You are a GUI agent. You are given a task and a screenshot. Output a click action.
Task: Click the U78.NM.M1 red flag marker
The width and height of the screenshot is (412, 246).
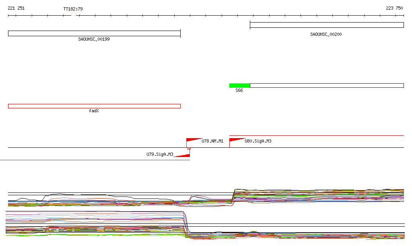click(193, 141)
